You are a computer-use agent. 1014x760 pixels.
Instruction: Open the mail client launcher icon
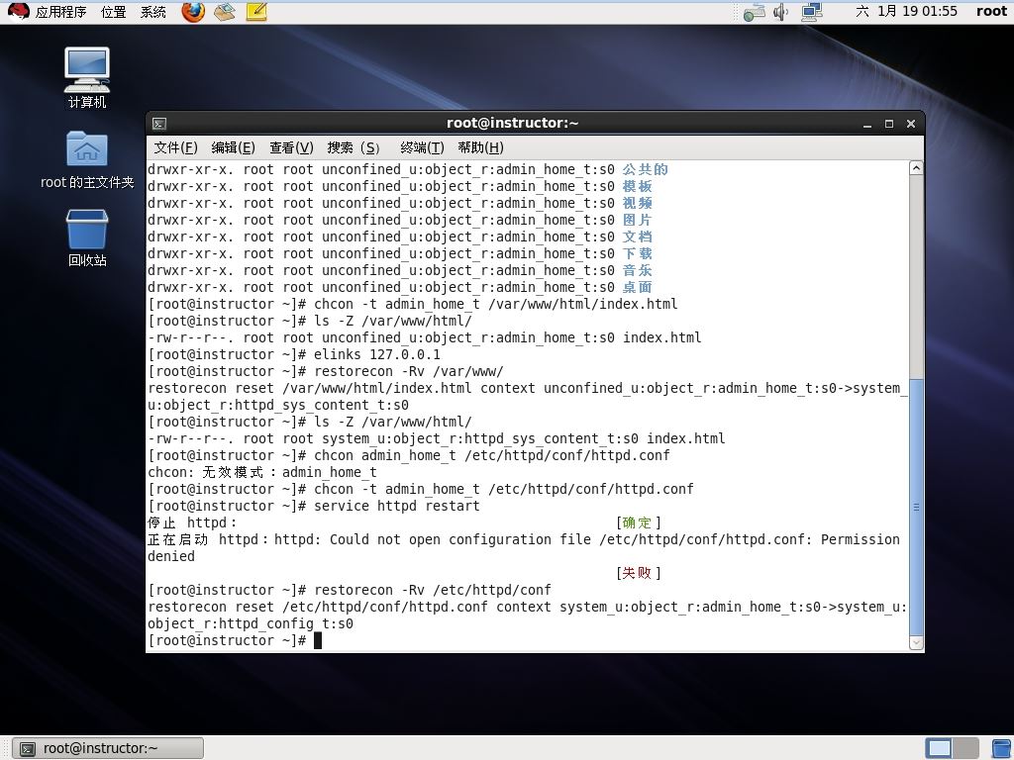(225, 11)
